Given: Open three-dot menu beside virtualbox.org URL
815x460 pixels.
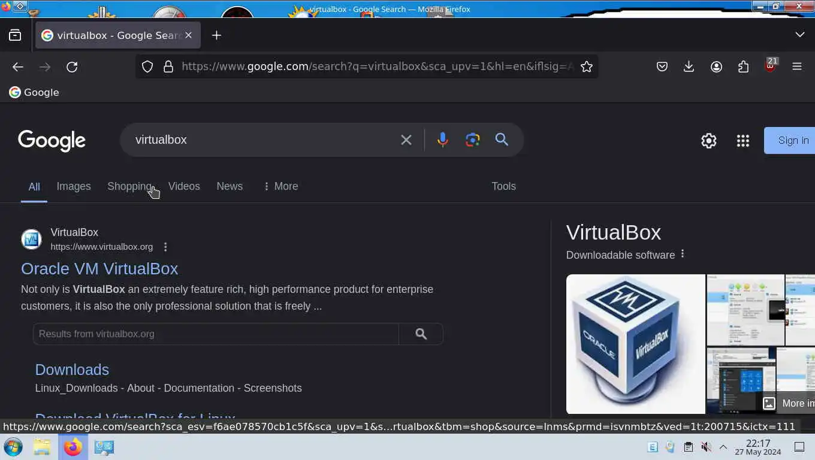Looking at the screenshot, I should coord(165,247).
